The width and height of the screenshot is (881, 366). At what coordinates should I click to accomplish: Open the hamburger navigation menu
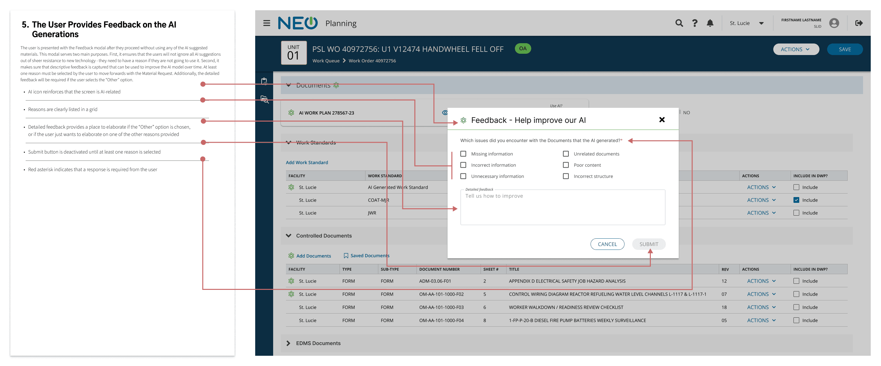266,23
